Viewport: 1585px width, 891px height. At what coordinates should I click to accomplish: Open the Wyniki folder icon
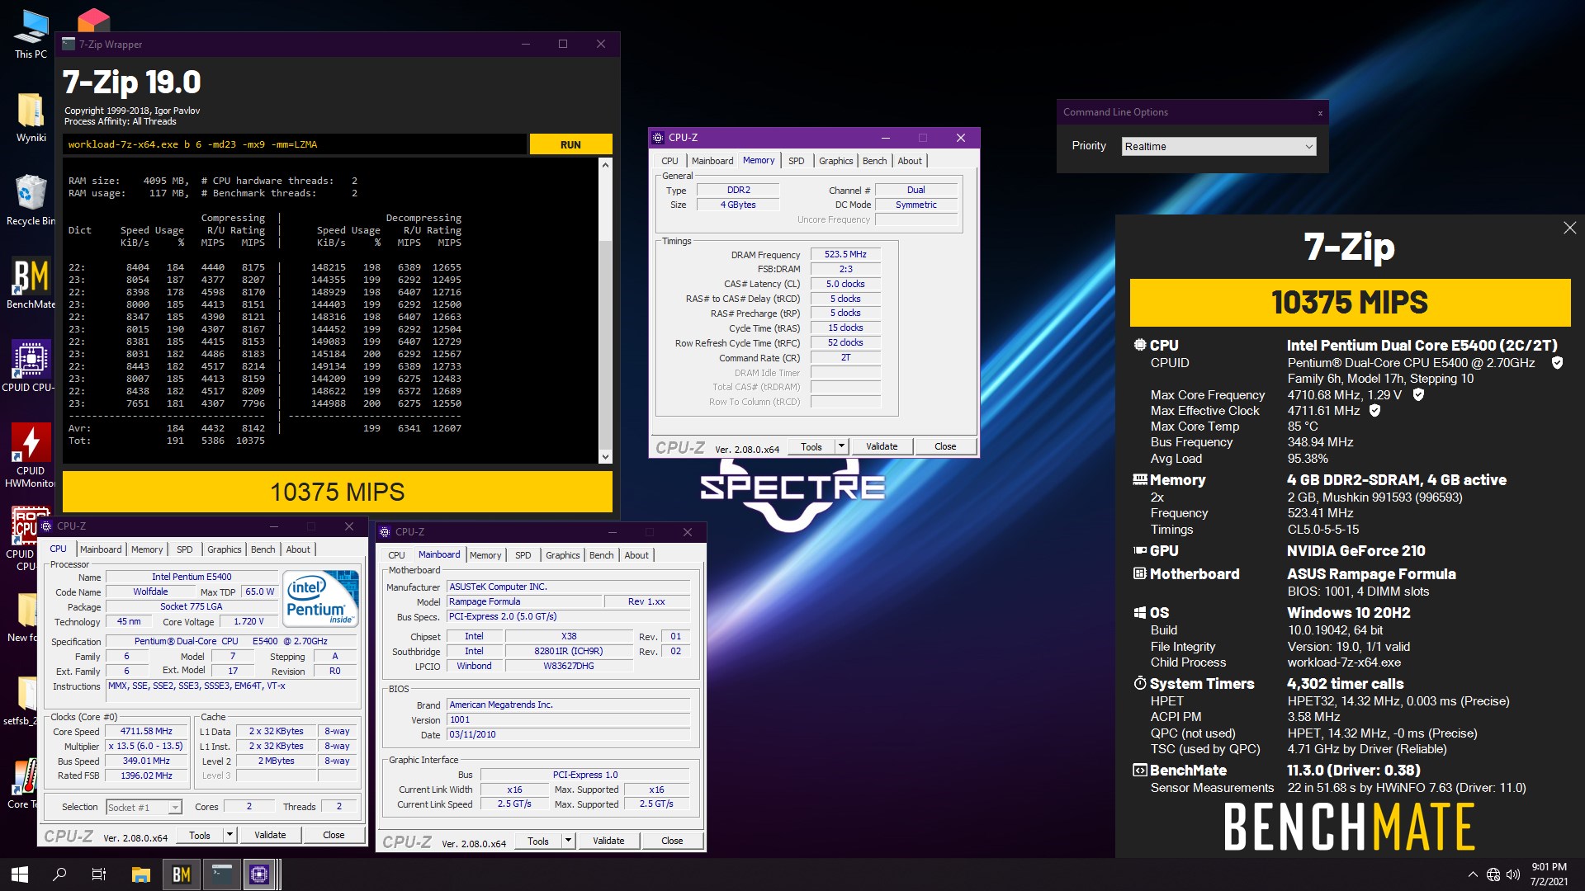(x=31, y=117)
